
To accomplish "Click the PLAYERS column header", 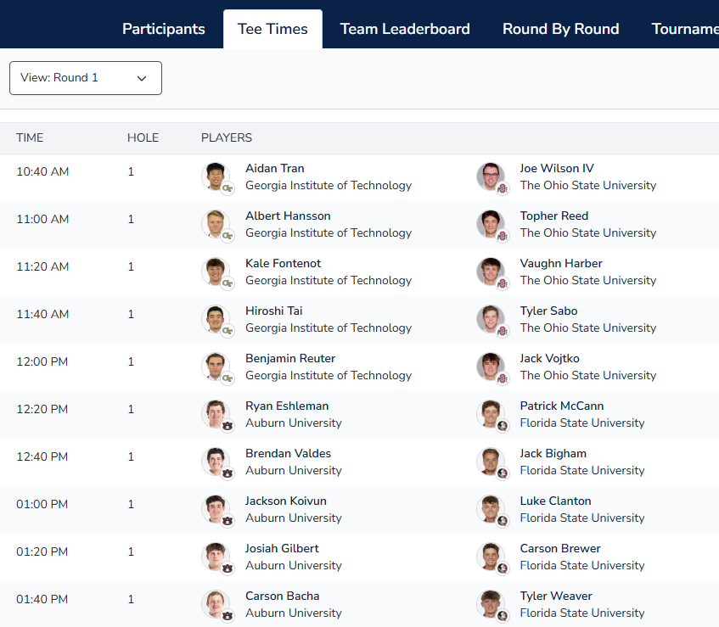I will pyautogui.click(x=227, y=137).
